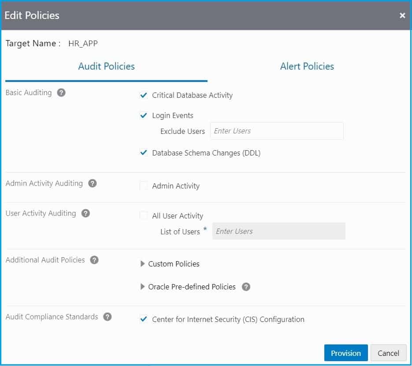
Task: Open help for Oracle Pre-defined Policies
Action: pos(246,287)
